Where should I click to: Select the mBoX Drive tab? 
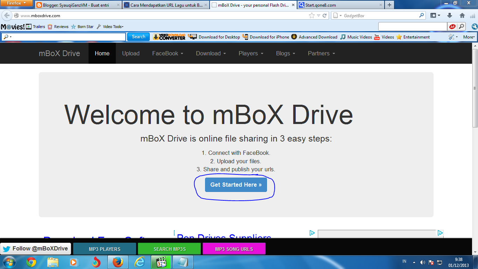tap(254, 5)
